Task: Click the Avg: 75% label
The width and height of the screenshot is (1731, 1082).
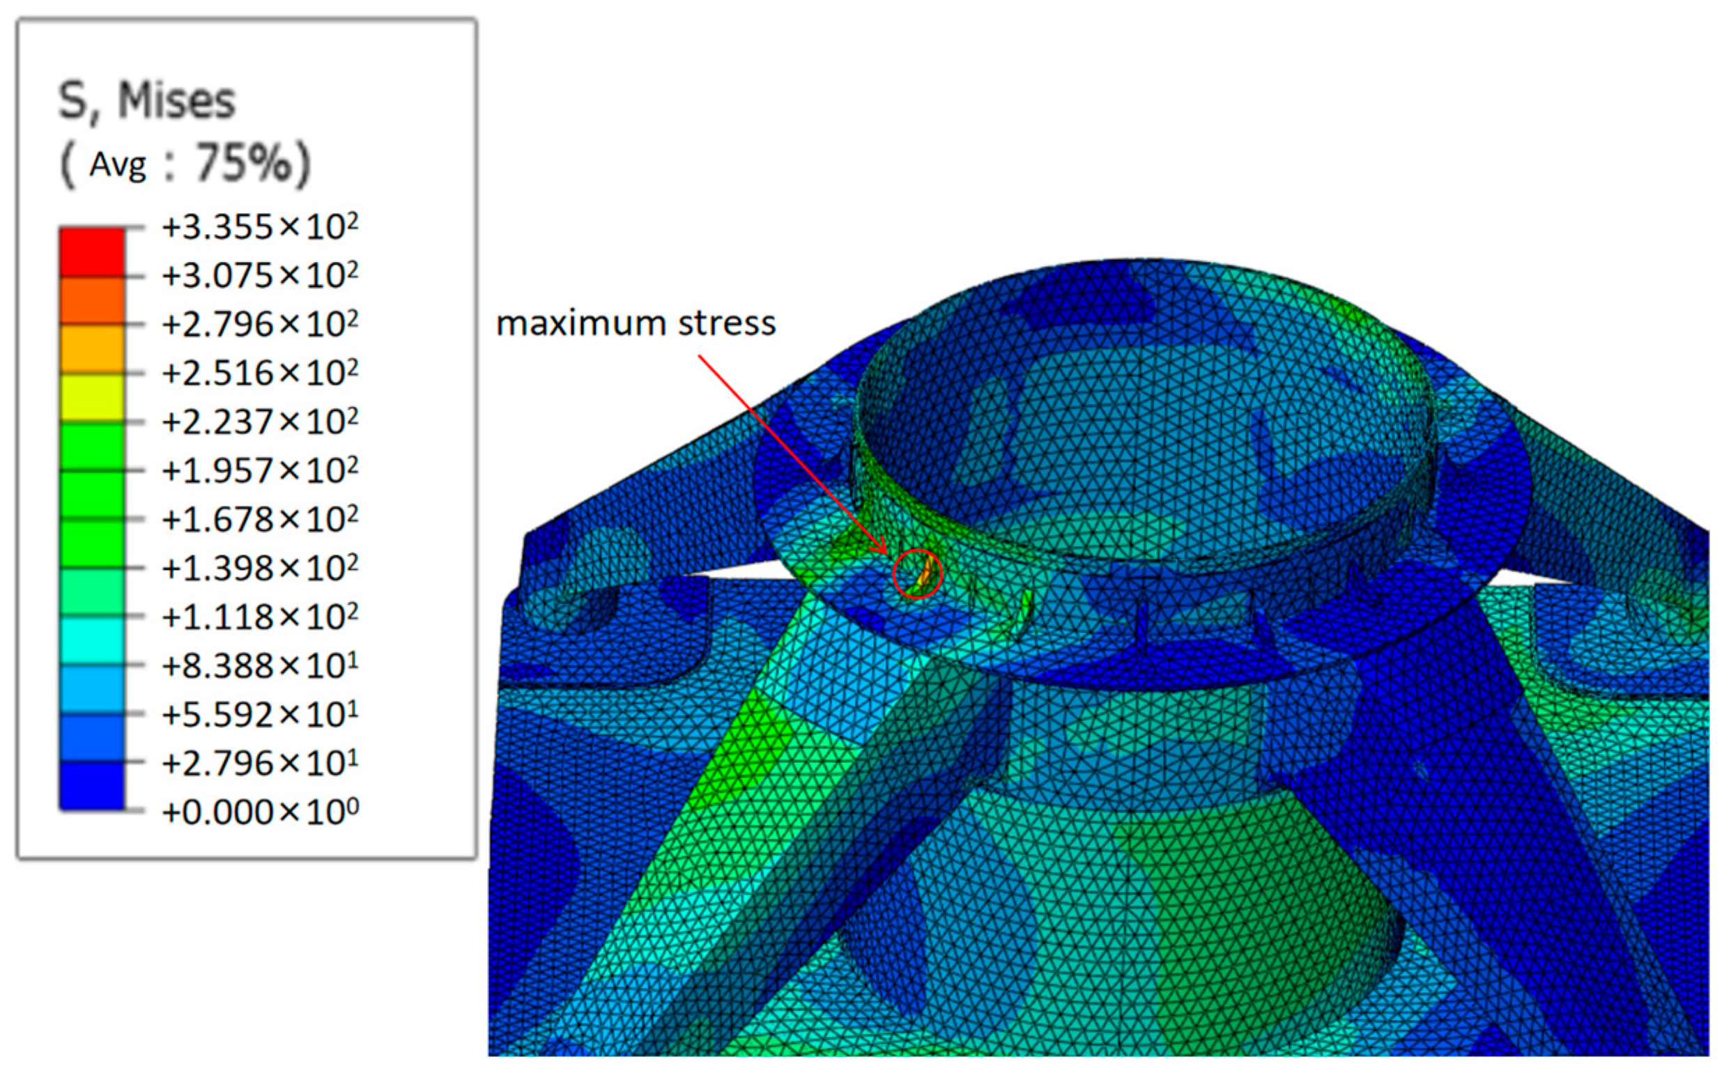Action: tap(186, 164)
